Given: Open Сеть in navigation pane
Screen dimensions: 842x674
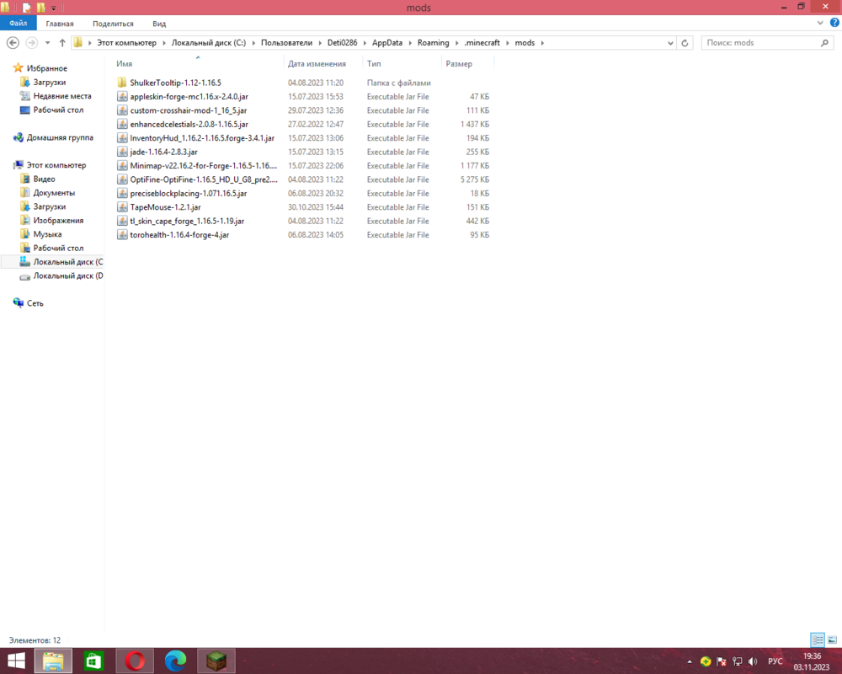Looking at the screenshot, I should pos(35,303).
